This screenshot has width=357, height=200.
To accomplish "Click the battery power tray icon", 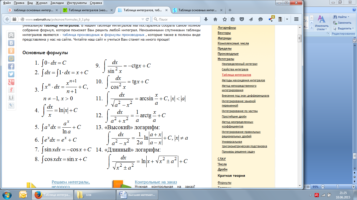I will pyautogui.click(x=330, y=195).
